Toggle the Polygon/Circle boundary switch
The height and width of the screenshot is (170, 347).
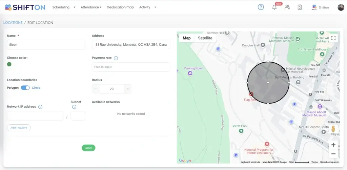[x=25, y=88]
